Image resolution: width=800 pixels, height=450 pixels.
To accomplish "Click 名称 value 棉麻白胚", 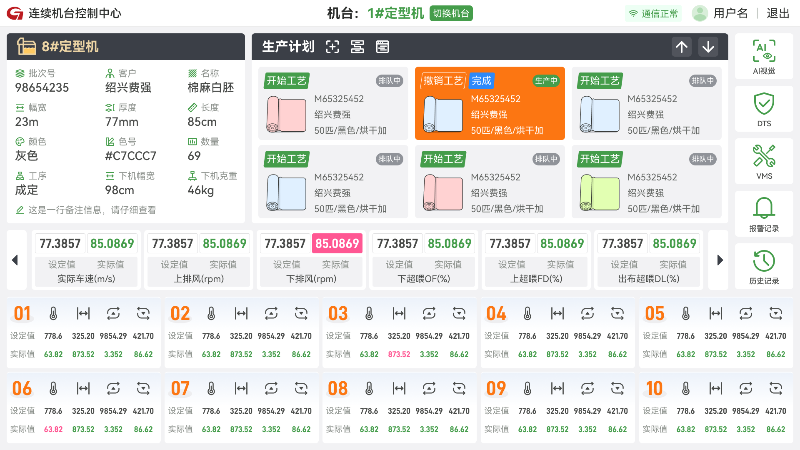I will pyautogui.click(x=210, y=87).
